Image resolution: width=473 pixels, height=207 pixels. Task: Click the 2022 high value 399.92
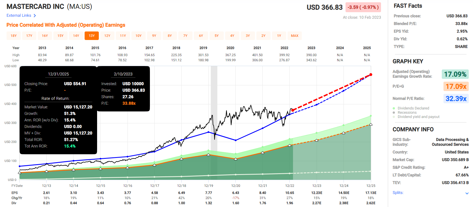point(284,55)
